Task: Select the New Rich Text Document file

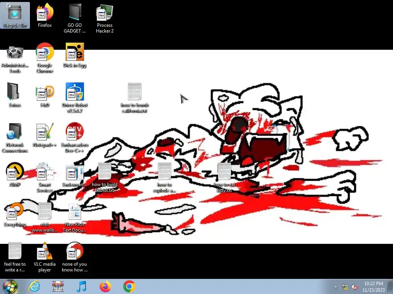Action: (74, 217)
